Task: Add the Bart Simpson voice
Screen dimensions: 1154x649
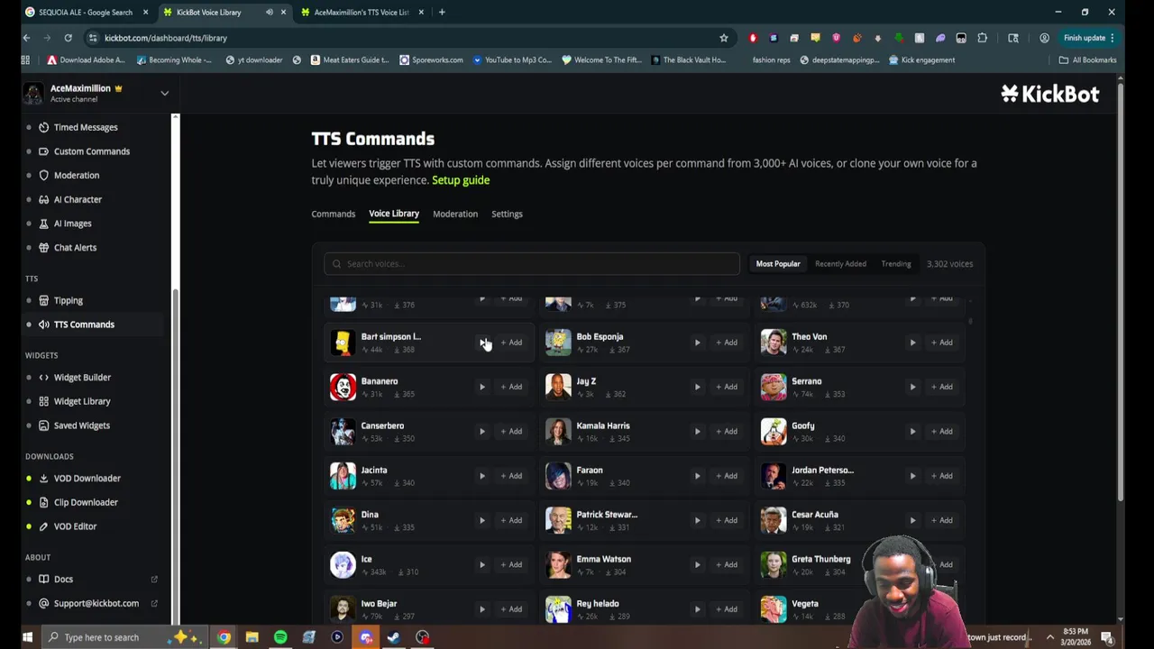Action: 511,343
